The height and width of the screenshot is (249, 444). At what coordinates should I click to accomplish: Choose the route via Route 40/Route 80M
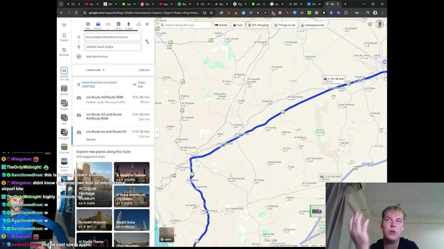[x=113, y=99]
